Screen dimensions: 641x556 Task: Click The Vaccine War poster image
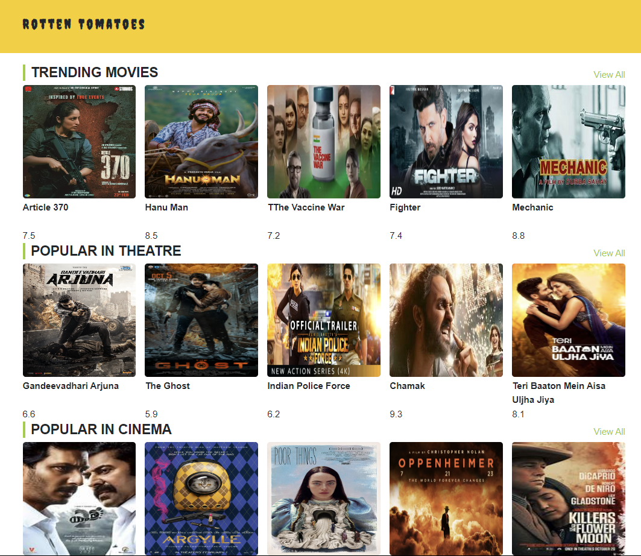pyautogui.click(x=324, y=142)
